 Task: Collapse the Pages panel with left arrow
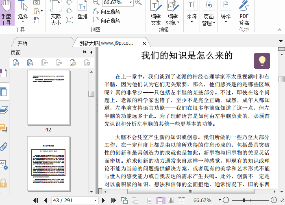pyautogui.click(x=91, y=52)
